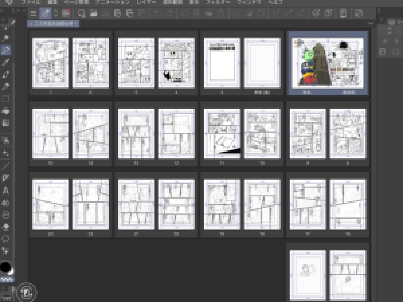Select the sparkle auto-select tool icon

[6, 153]
